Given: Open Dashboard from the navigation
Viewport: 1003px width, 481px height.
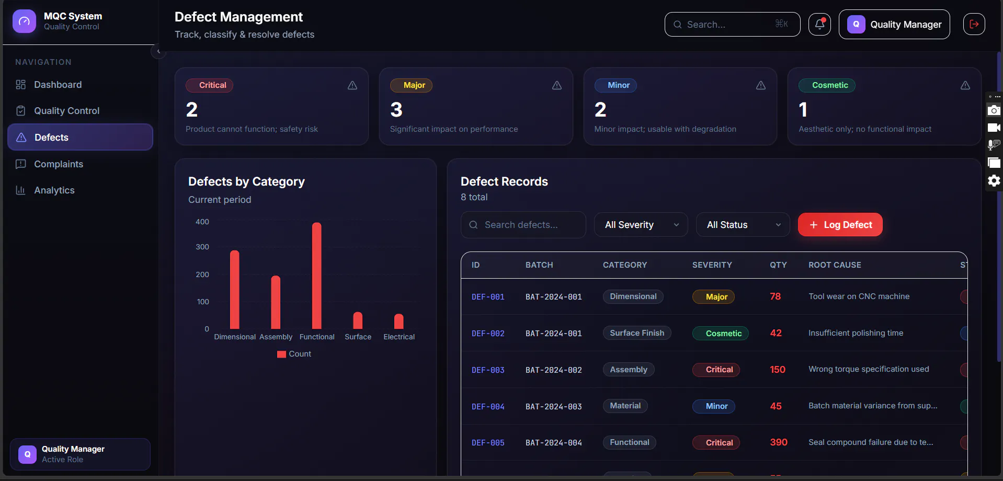Looking at the screenshot, I should click(x=80, y=85).
